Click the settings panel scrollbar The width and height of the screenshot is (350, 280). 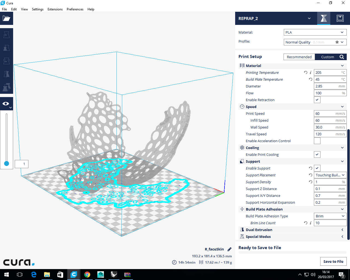click(348, 185)
